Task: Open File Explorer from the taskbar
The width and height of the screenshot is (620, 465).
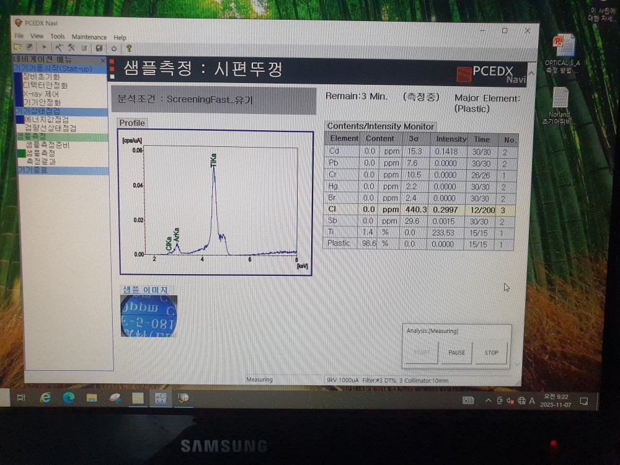Action: coord(92,398)
